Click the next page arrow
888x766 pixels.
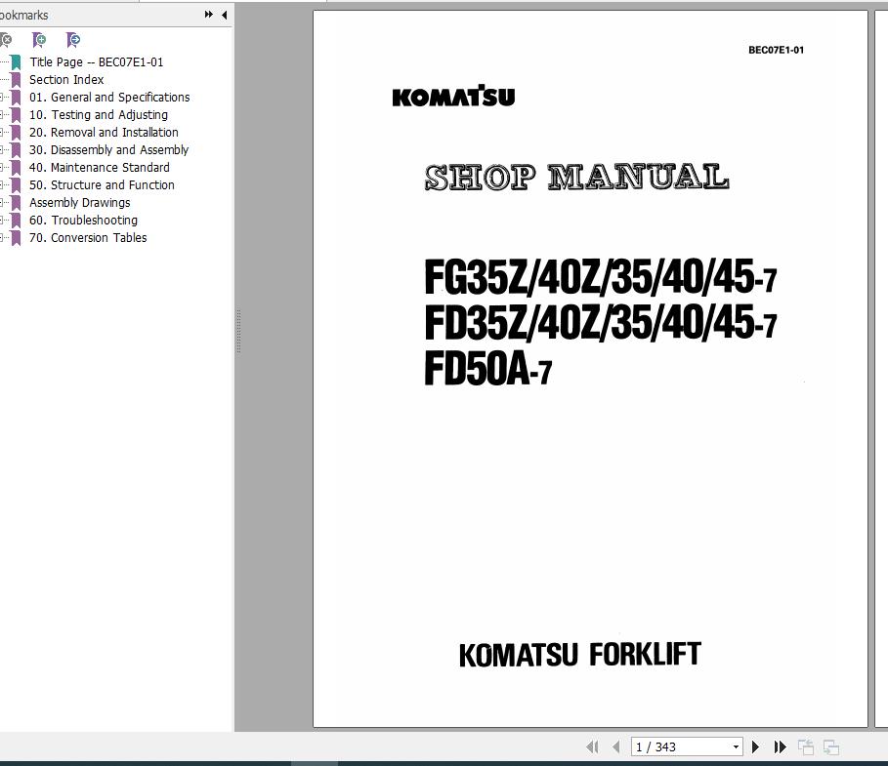[756, 746]
